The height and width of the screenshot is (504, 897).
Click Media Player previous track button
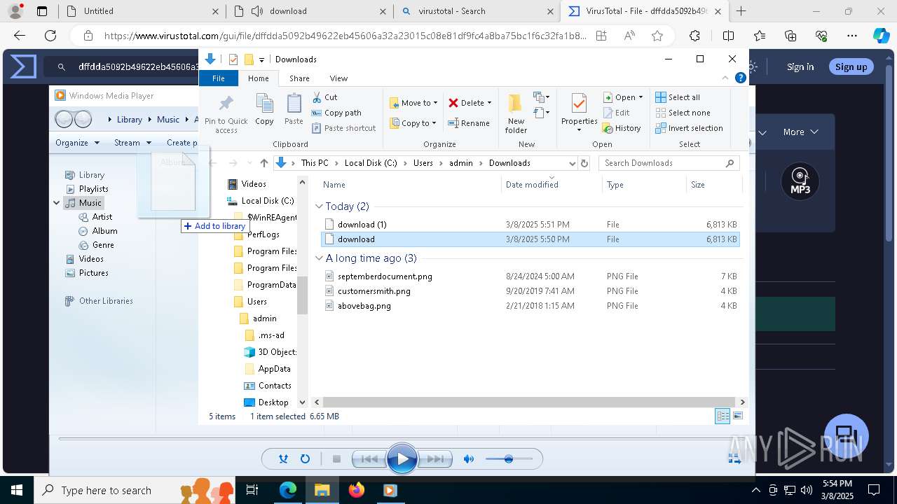pyautogui.click(x=369, y=459)
